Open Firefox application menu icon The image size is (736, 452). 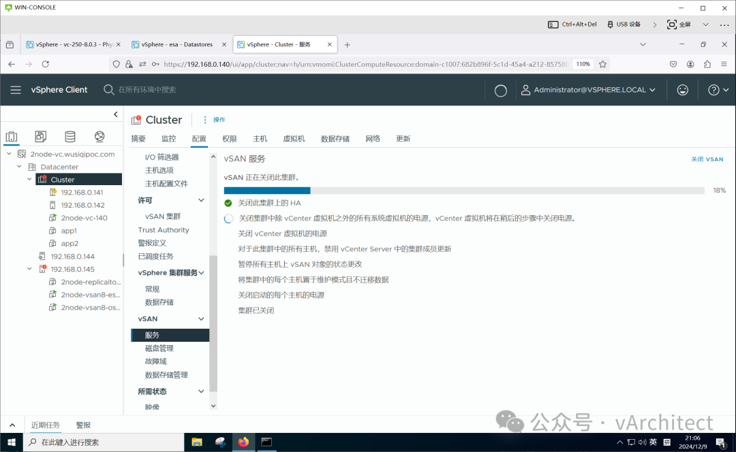click(x=724, y=64)
